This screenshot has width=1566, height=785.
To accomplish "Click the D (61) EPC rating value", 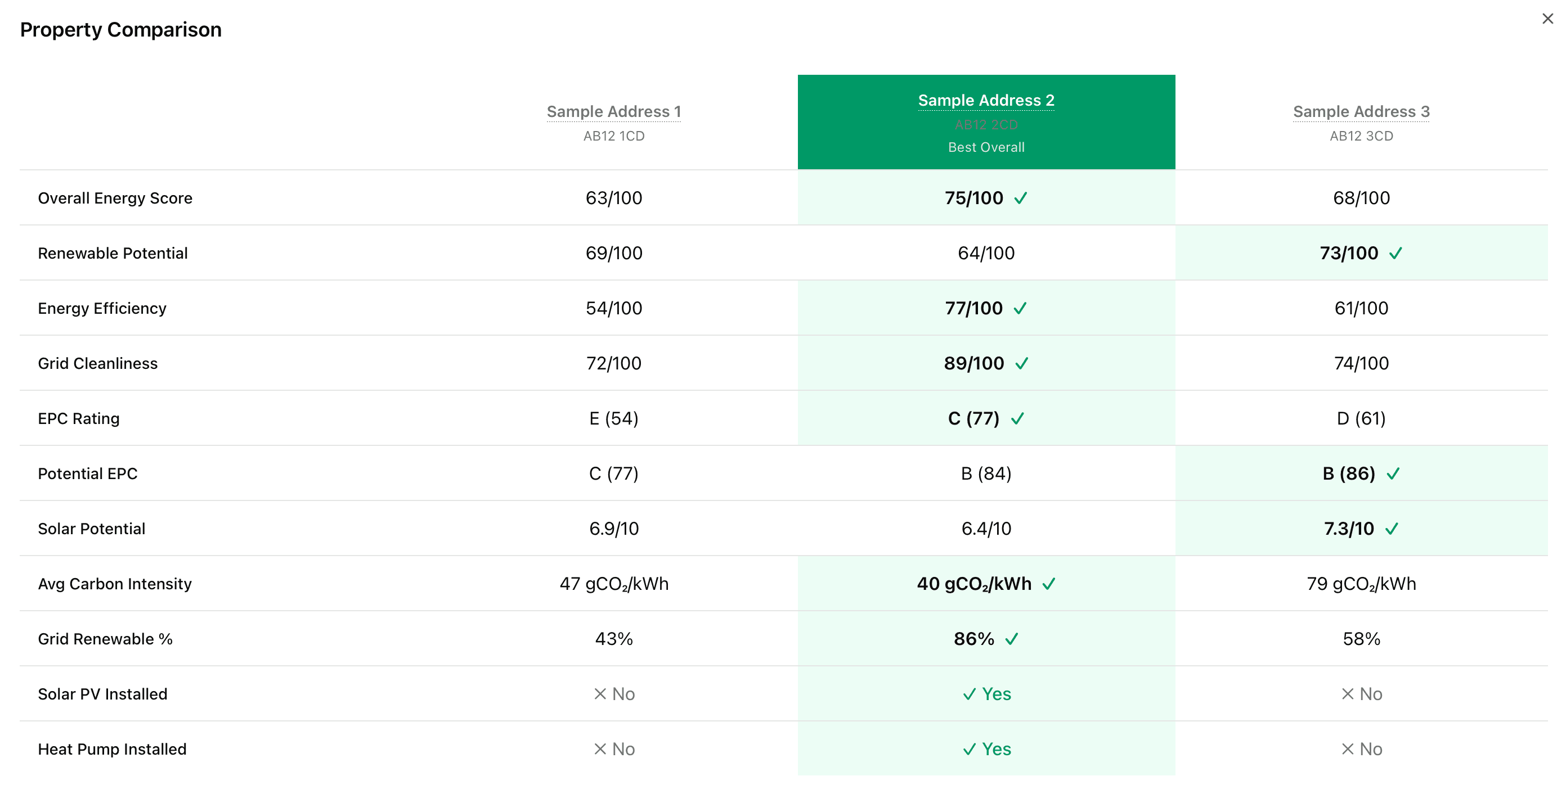I will [1361, 418].
